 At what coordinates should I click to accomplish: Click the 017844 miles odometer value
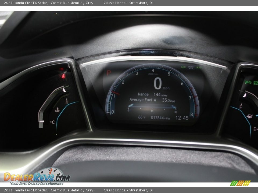coord(161,118)
